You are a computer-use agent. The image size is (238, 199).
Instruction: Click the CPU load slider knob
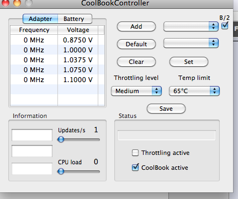[x=61, y=171]
